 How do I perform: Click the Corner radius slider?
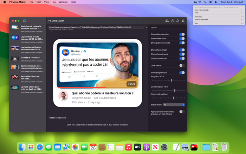[x=168, y=90]
